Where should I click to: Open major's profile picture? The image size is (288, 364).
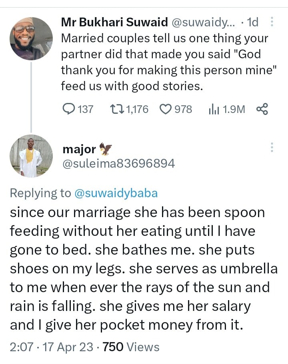click(31, 156)
